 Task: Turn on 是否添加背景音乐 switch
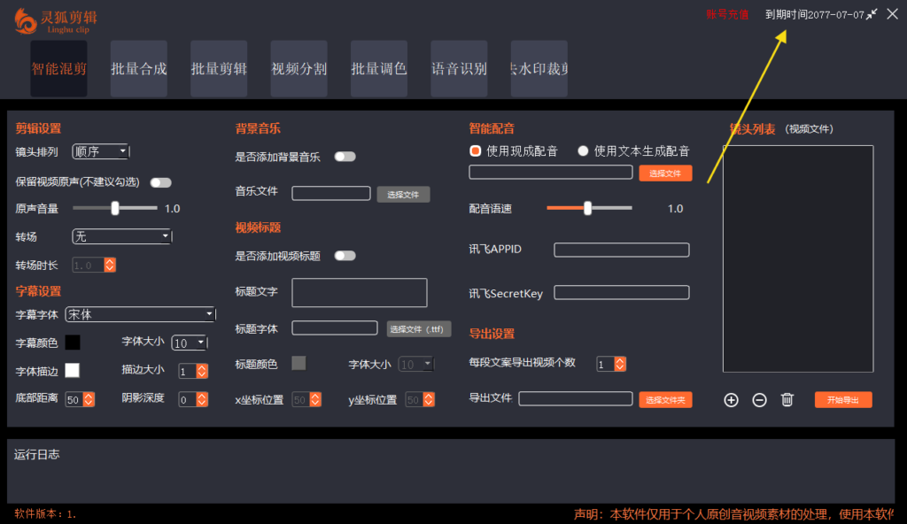(345, 156)
